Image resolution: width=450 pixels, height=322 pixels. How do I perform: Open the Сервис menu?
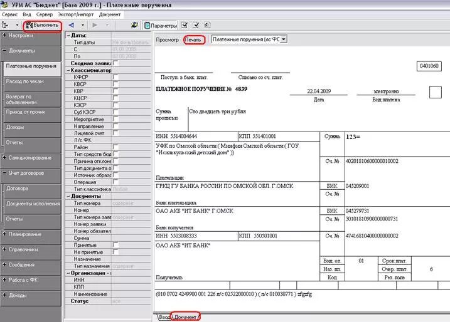point(9,14)
